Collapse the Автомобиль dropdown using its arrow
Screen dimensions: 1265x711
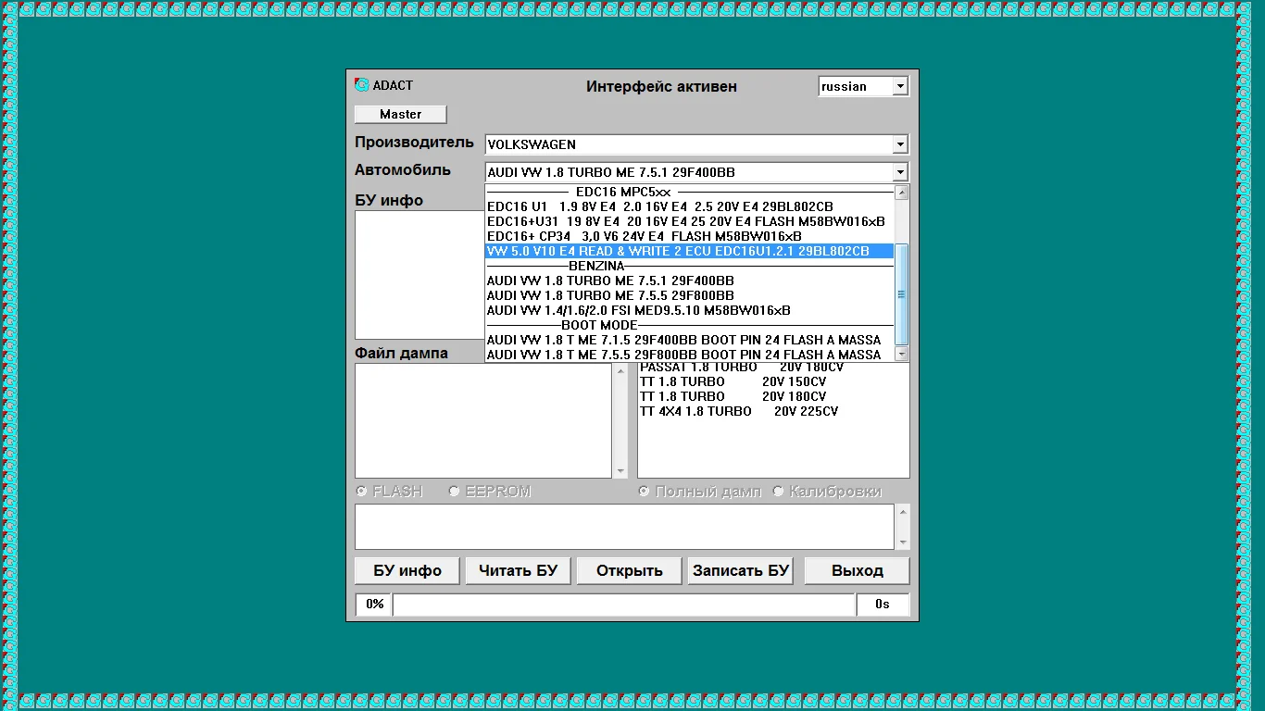(899, 172)
